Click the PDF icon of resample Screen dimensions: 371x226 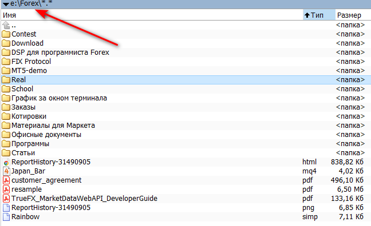6,189
